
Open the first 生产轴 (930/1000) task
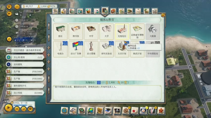25,71
